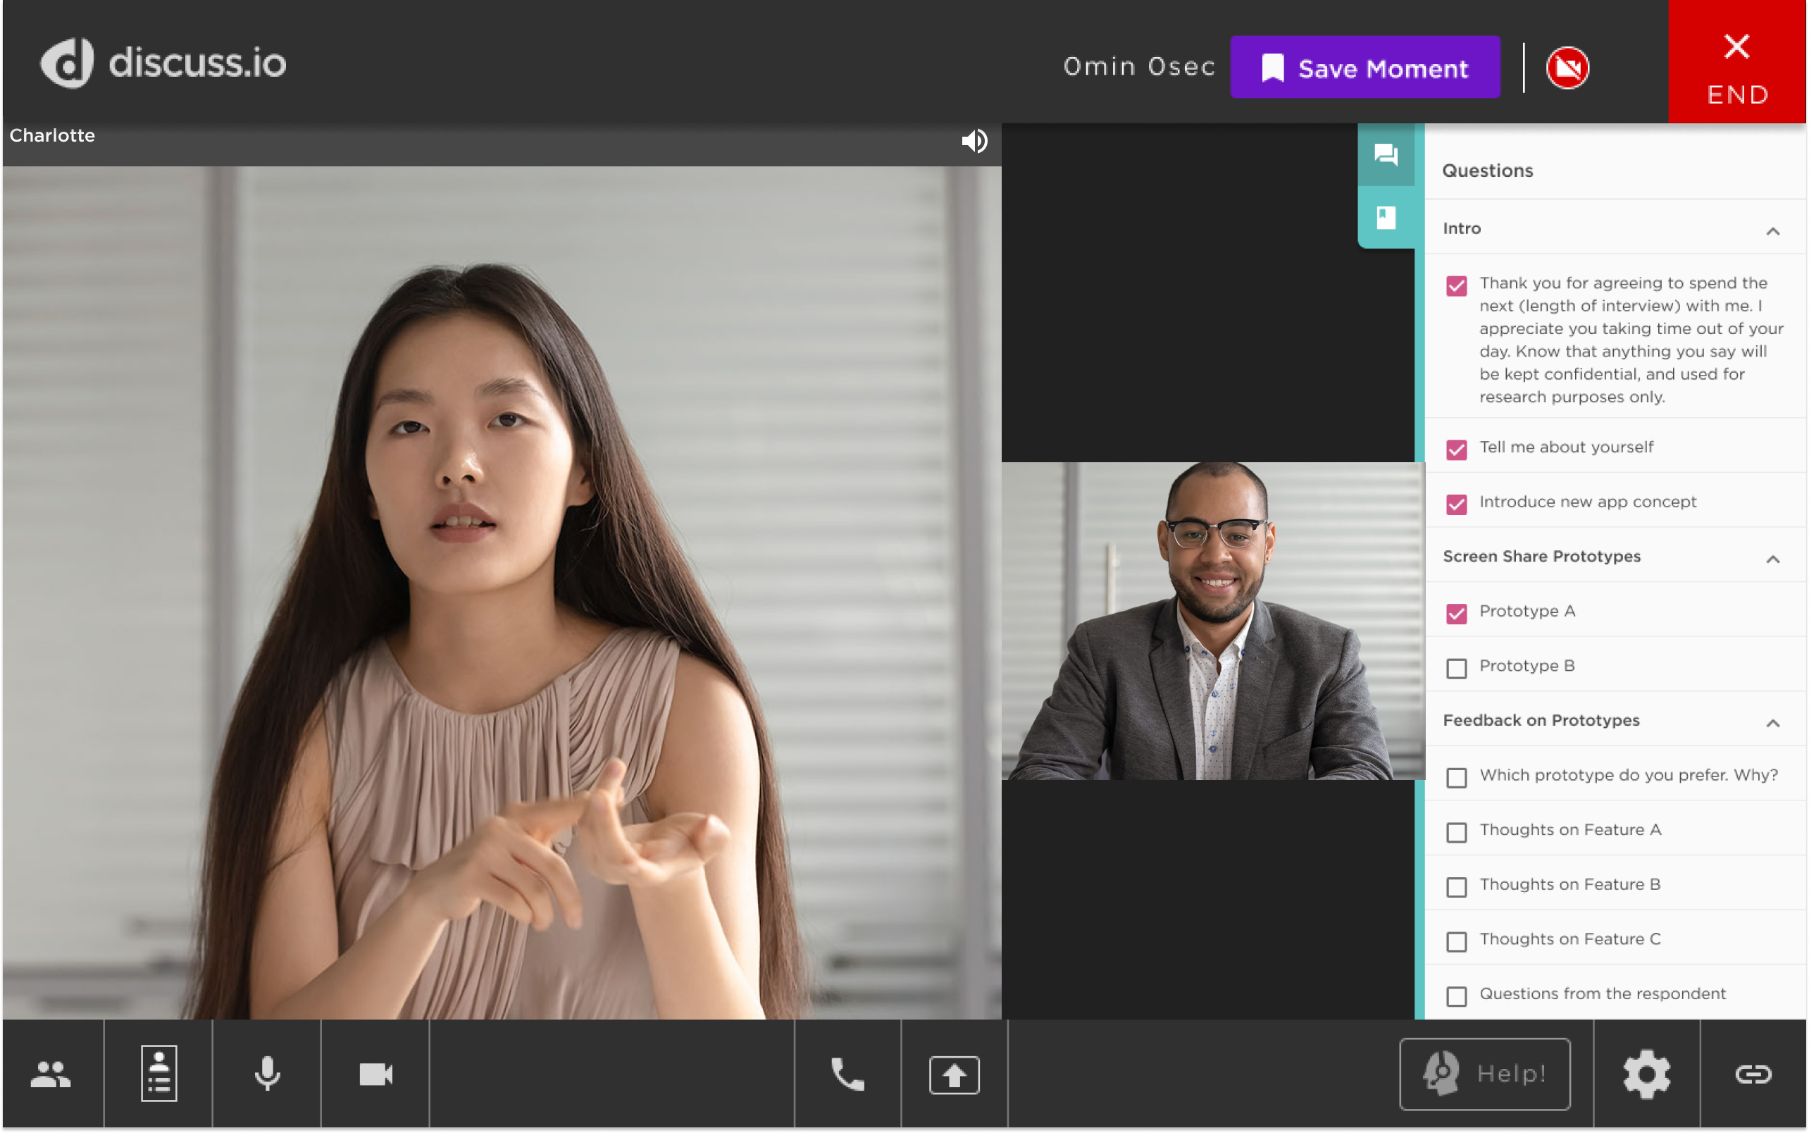This screenshot has width=1809, height=1133.
Task: Check Thoughts on Feature A
Action: coord(1456,831)
